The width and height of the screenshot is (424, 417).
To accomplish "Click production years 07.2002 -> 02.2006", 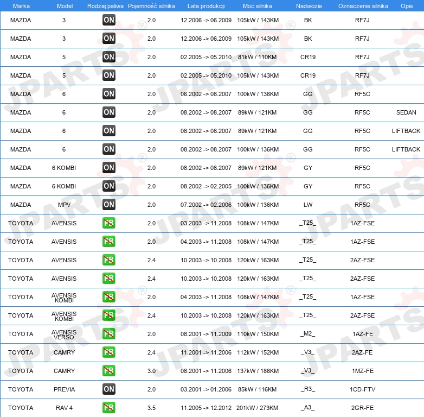I will pos(206,205).
